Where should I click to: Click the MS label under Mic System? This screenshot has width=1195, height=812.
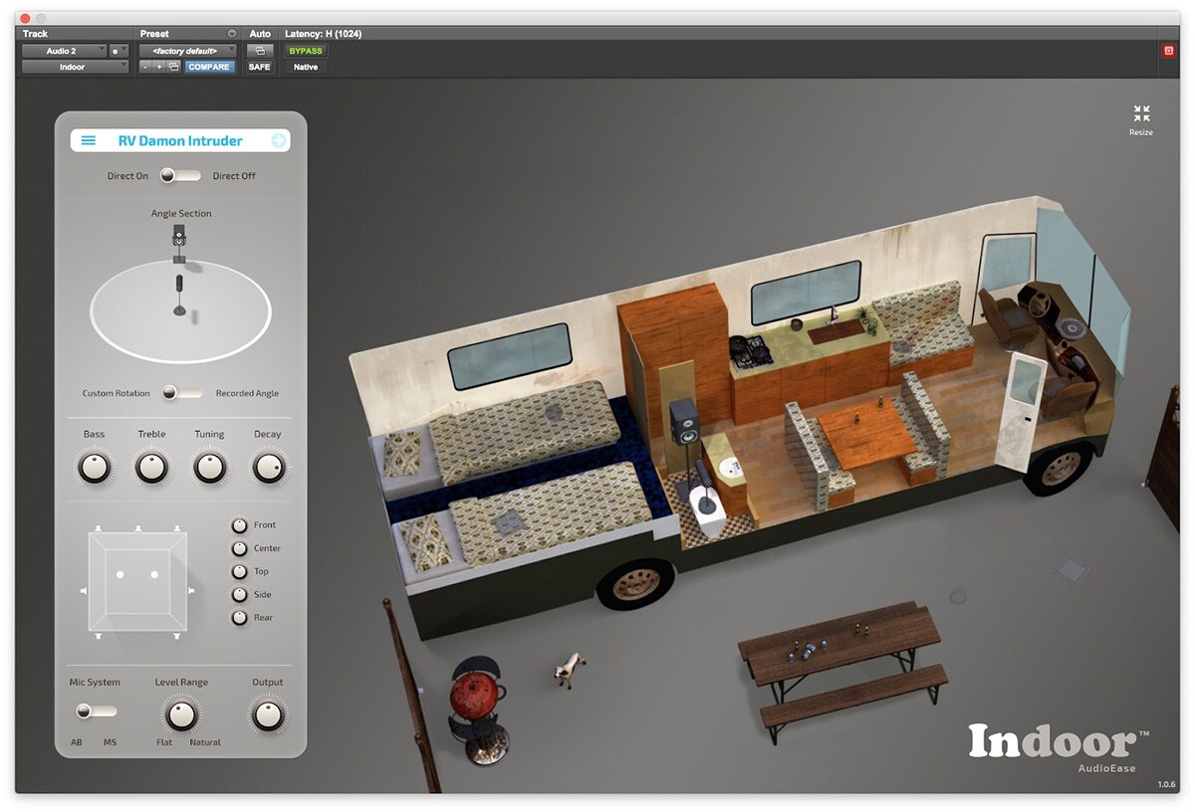(111, 742)
